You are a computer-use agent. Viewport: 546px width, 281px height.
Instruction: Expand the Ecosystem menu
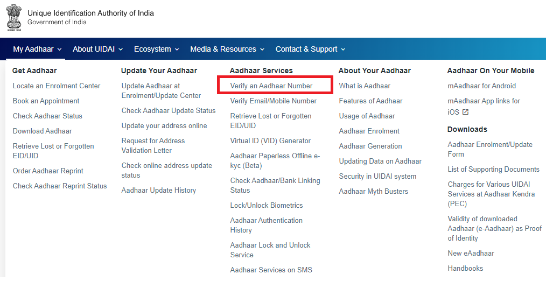pyautogui.click(x=156, y=49)
